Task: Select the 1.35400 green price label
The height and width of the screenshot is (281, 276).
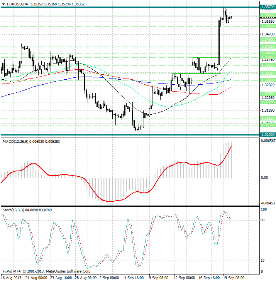Action: [x=268, y=15]
